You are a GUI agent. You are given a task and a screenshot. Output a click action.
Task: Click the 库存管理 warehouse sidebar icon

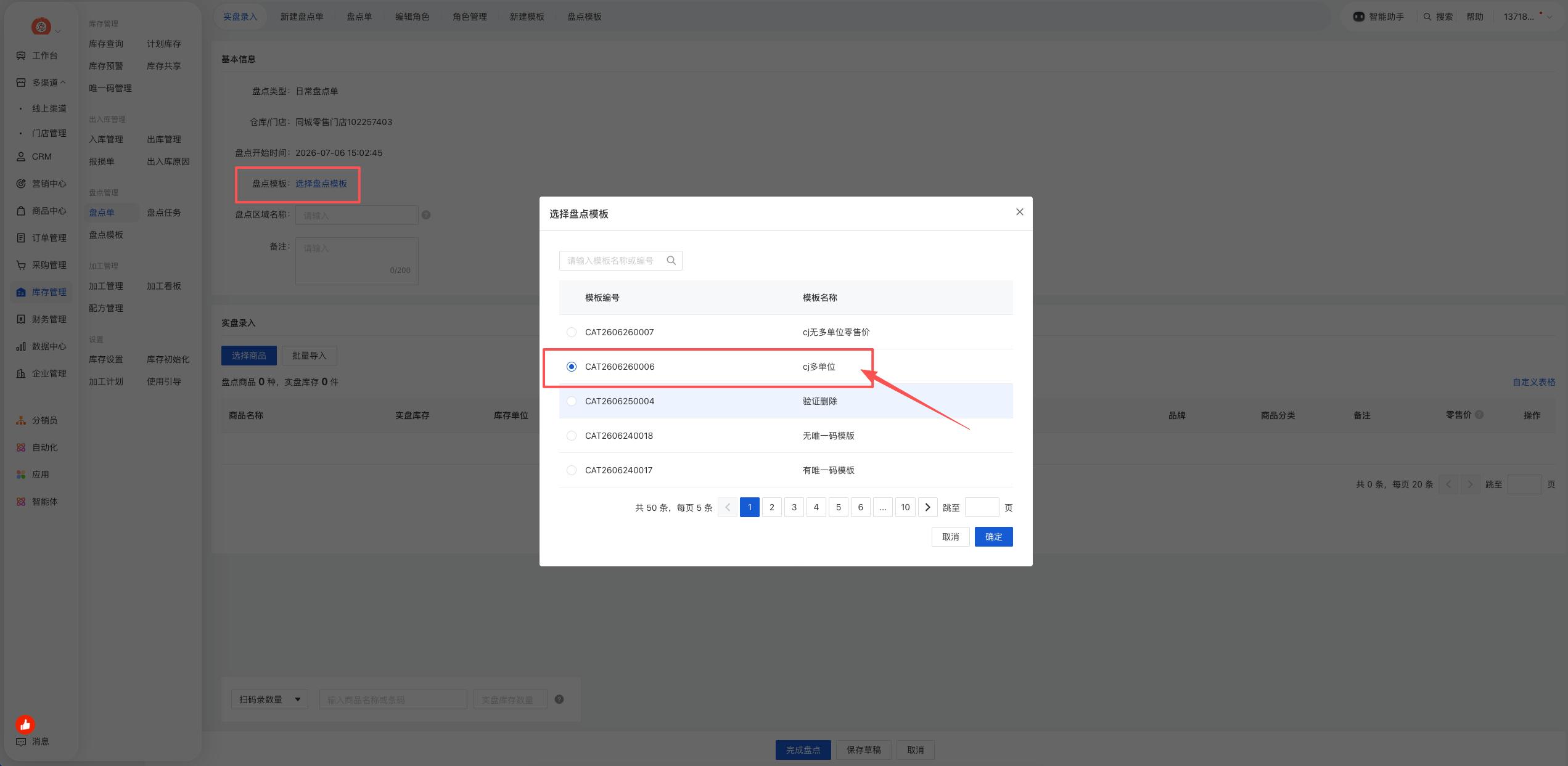coord(21,292)
